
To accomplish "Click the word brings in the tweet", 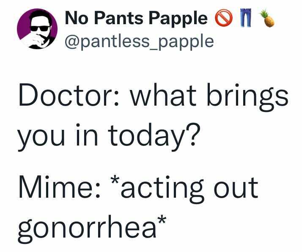I will click(248, 97).
